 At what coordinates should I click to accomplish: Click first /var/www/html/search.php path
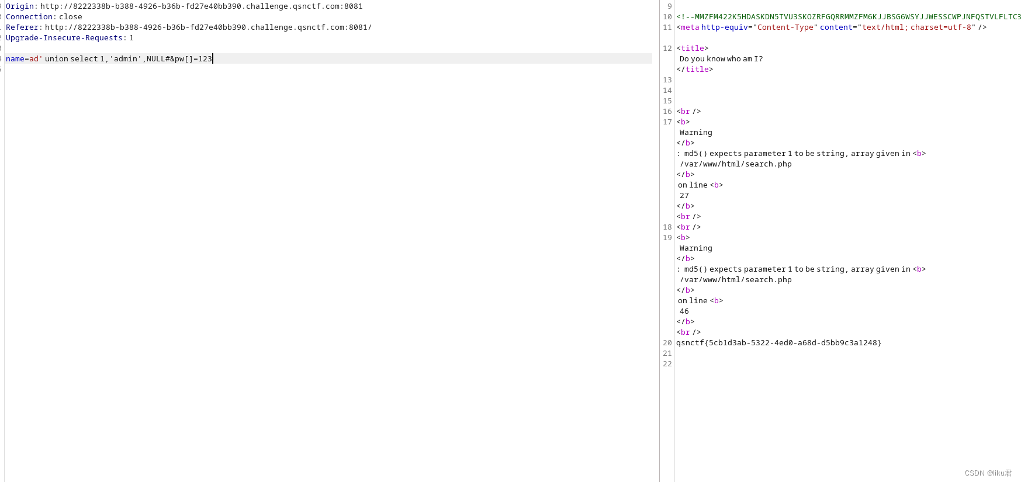(x=736, y=164)
